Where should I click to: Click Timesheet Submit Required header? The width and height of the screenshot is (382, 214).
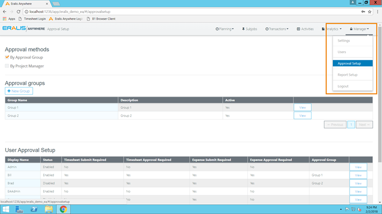pos(92,160)
